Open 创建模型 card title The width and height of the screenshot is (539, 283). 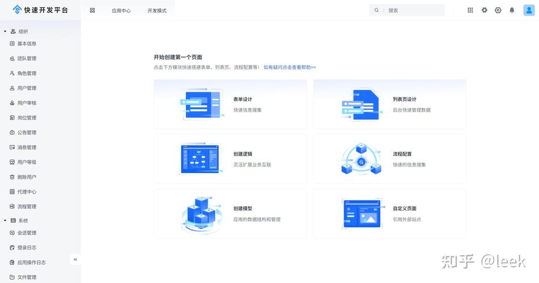pos(243,208)
